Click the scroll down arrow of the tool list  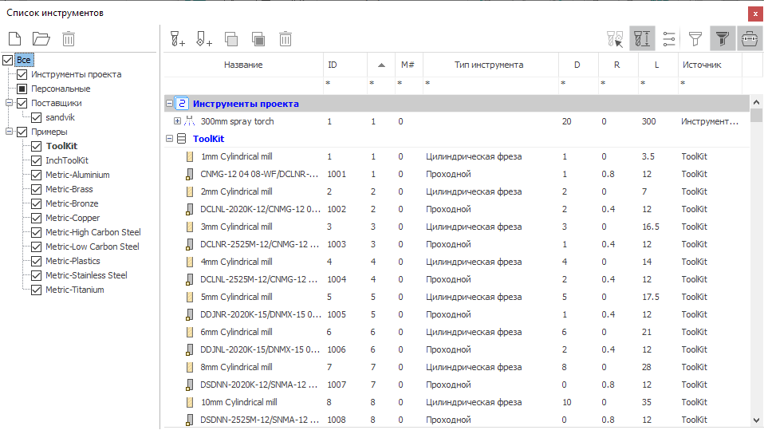756,420
